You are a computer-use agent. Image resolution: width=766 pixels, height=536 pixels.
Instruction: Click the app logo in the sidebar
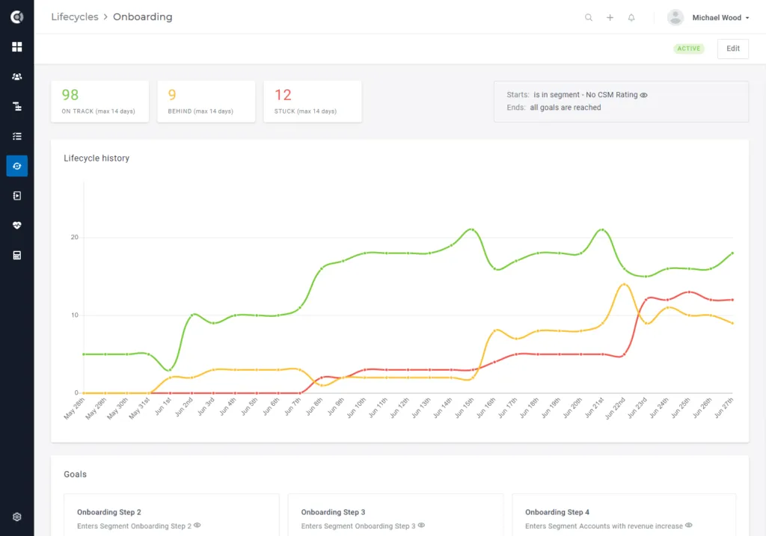16,17
